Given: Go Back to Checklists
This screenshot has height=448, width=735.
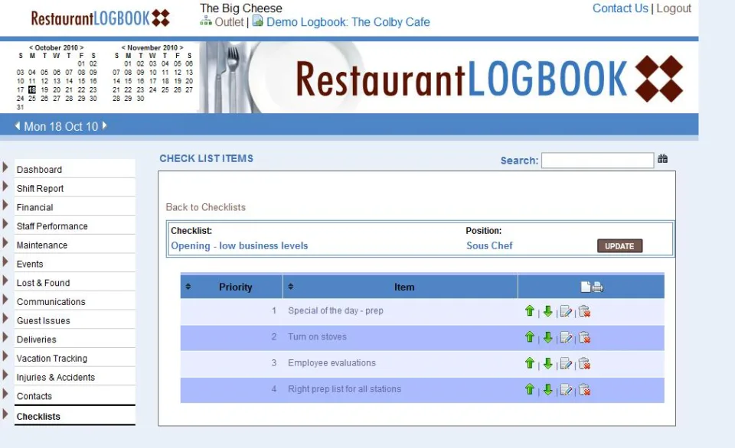Looking at the screenshot, I should pos(206,207).
